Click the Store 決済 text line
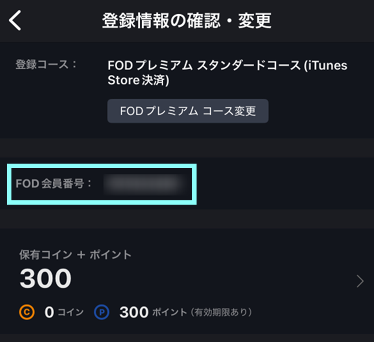374x342 pixels. [138, 81]
